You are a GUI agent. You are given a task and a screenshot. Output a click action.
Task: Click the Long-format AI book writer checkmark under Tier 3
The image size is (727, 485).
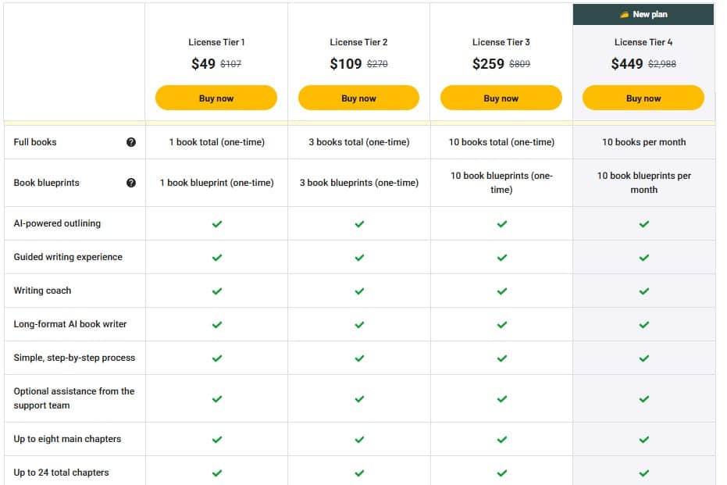pos(501,324)
